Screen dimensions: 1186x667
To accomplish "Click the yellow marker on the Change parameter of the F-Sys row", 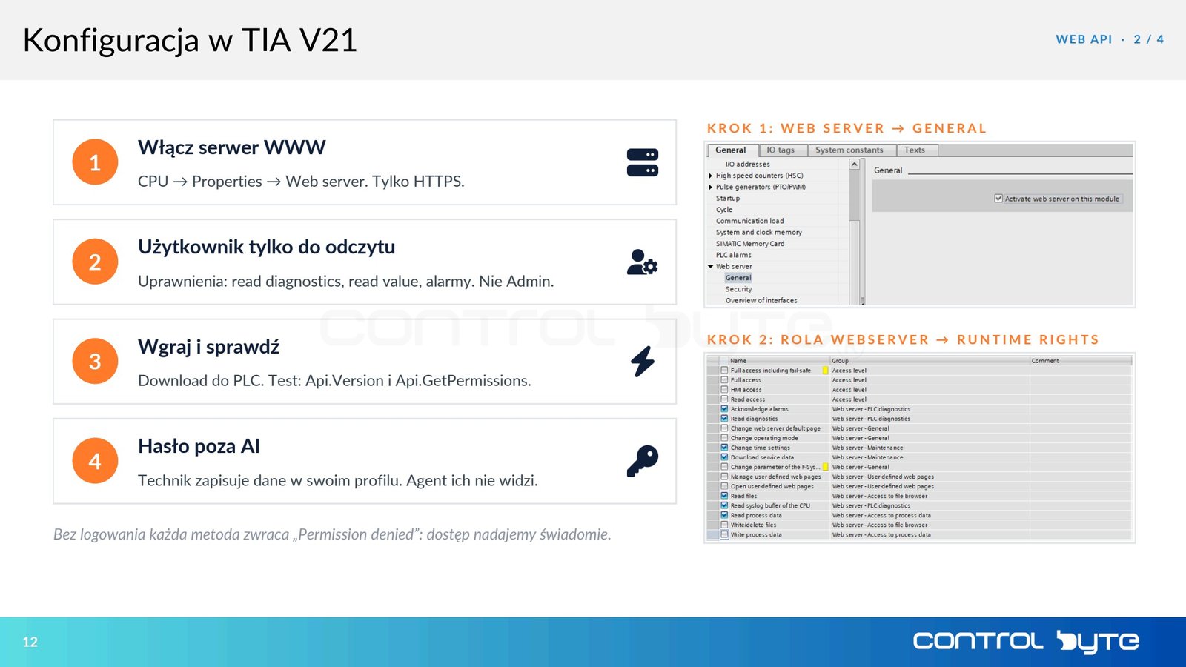I will (x=825, y=467).
